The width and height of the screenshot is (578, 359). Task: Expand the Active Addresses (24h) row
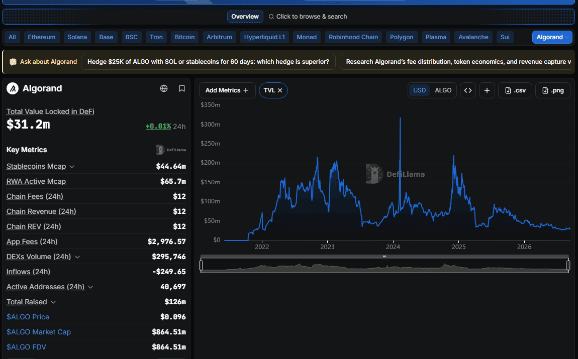(90, 287)
